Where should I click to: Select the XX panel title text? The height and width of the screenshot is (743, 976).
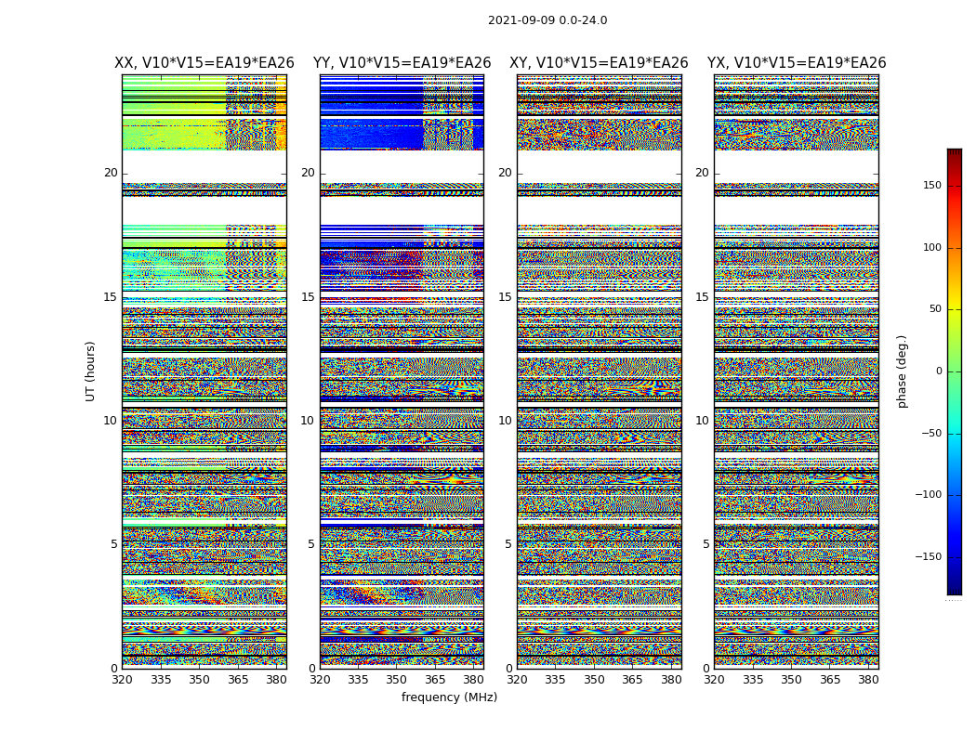[x=204, y=63]
